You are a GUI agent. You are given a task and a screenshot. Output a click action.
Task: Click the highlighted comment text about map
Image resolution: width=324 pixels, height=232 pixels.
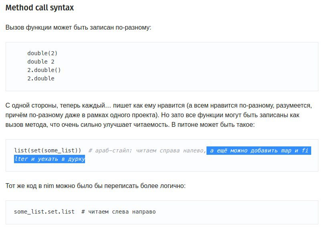259,150
